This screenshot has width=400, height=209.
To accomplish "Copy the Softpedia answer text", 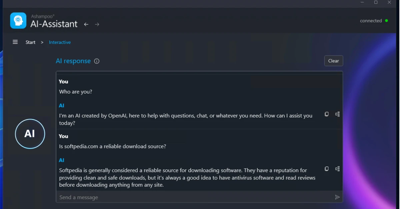I will 327,169.
